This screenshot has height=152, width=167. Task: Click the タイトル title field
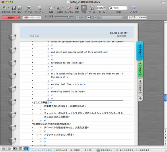tap(34, 36)
